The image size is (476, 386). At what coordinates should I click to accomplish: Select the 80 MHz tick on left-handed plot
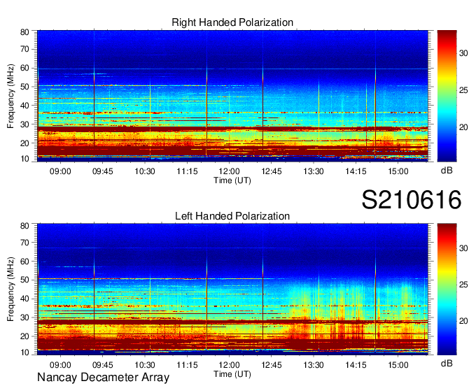24,225
